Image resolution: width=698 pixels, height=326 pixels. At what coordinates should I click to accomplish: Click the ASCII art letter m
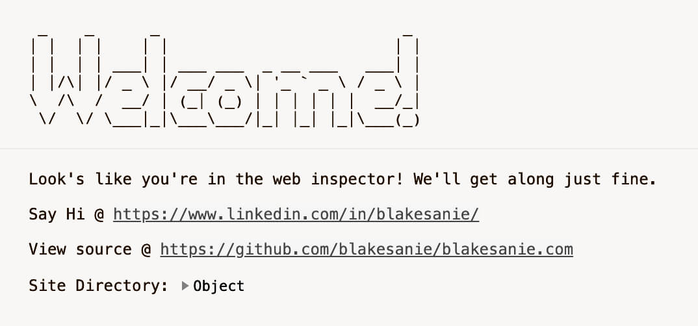click(307, 97)
